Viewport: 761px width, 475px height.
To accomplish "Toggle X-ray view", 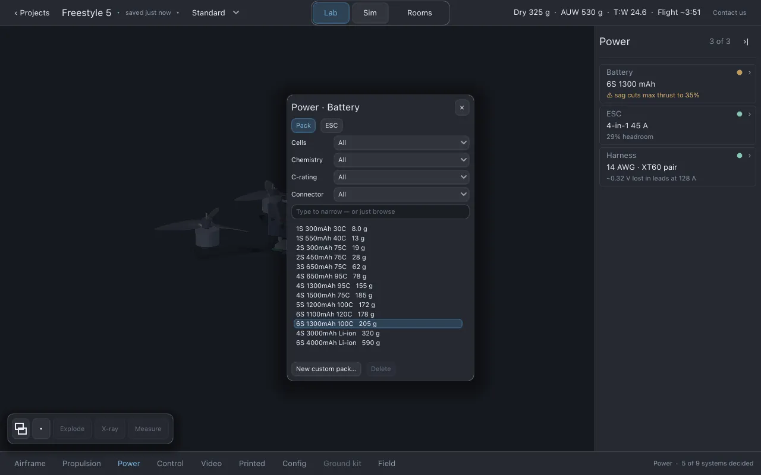I will pos(110,429).
